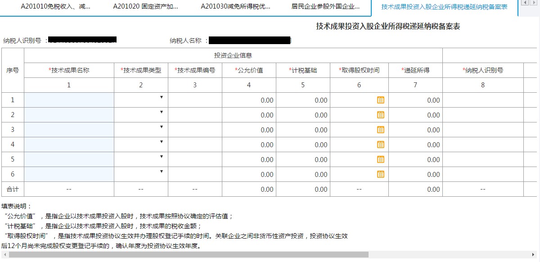Viewport: 540px width, 262px height.
Task: Open the 技术成果类型 dropdown in row 1
Action: tap(162, 98)
